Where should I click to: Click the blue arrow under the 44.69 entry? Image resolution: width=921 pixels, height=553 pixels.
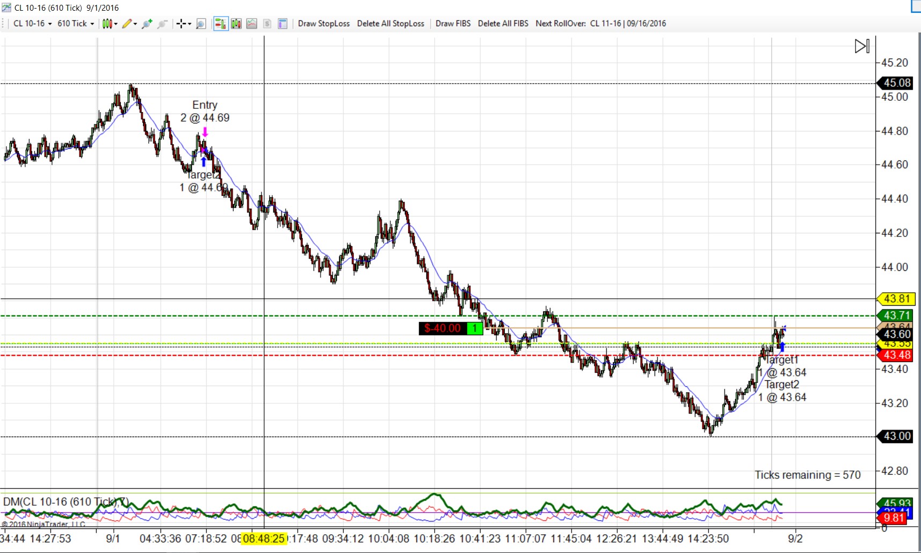204,161
